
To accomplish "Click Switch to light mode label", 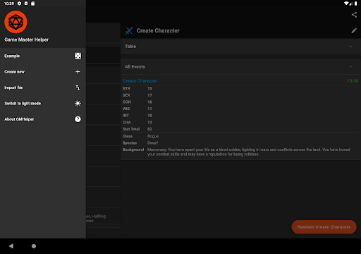I will 23,104.
